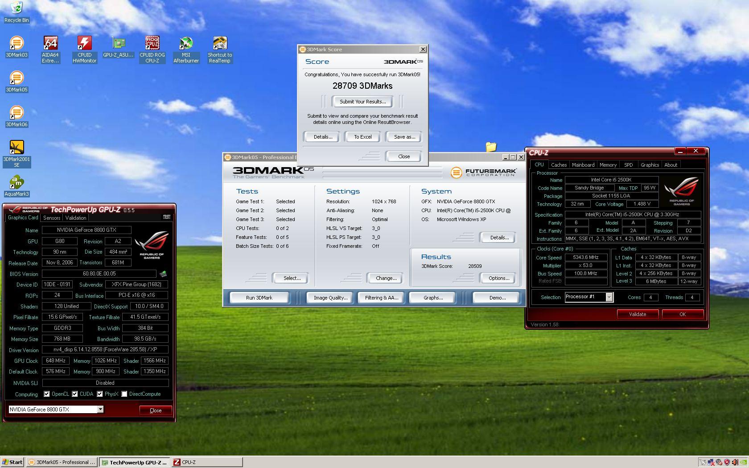Open the Mainboard tab in CPU-Z
The image size is (749, 468).
pos(583,165)
